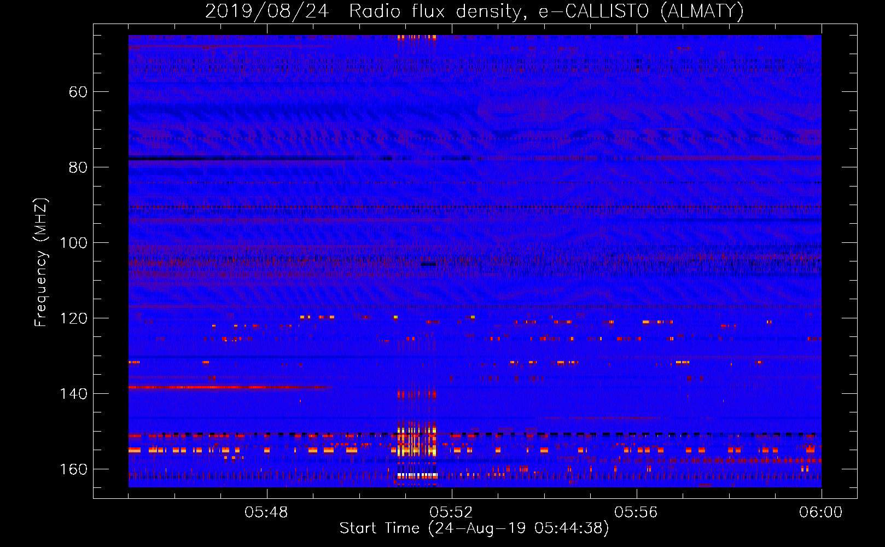885x547 pixels.
Task: Click the 60 frequency tick label
Action: (x=78, y=92)
